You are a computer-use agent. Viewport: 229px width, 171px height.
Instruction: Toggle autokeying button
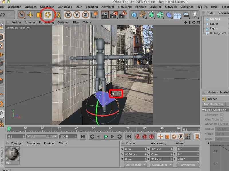click(145, 137)
